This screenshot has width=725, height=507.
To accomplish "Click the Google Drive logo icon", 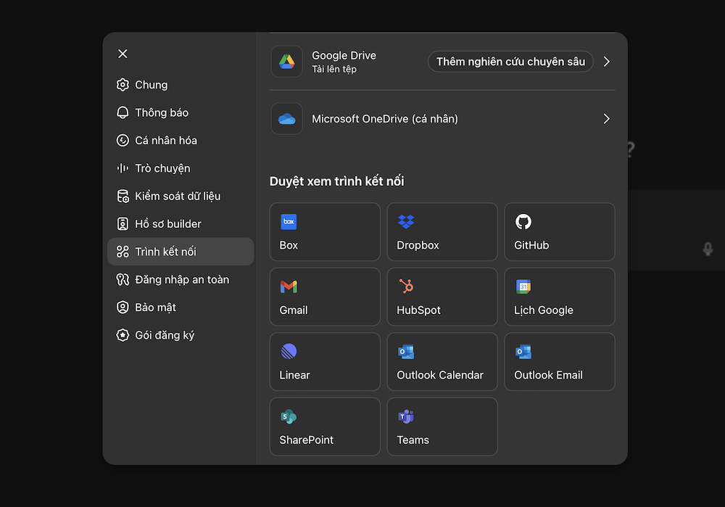I will [x=286, y=62].
